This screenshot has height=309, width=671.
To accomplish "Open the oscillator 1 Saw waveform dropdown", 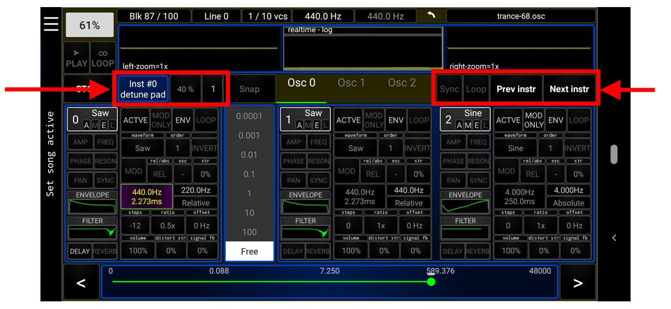I will coord(356,148).
